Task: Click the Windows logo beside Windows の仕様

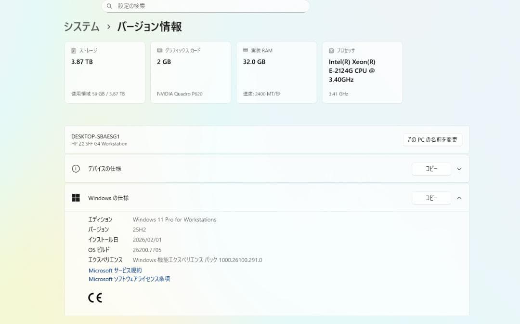Action: click(76, 198)
